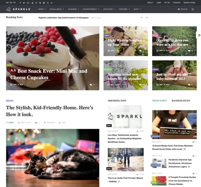Open the Jobs link in top menu
This screenshot has height=187, width=201.
[x=159, y=3]
